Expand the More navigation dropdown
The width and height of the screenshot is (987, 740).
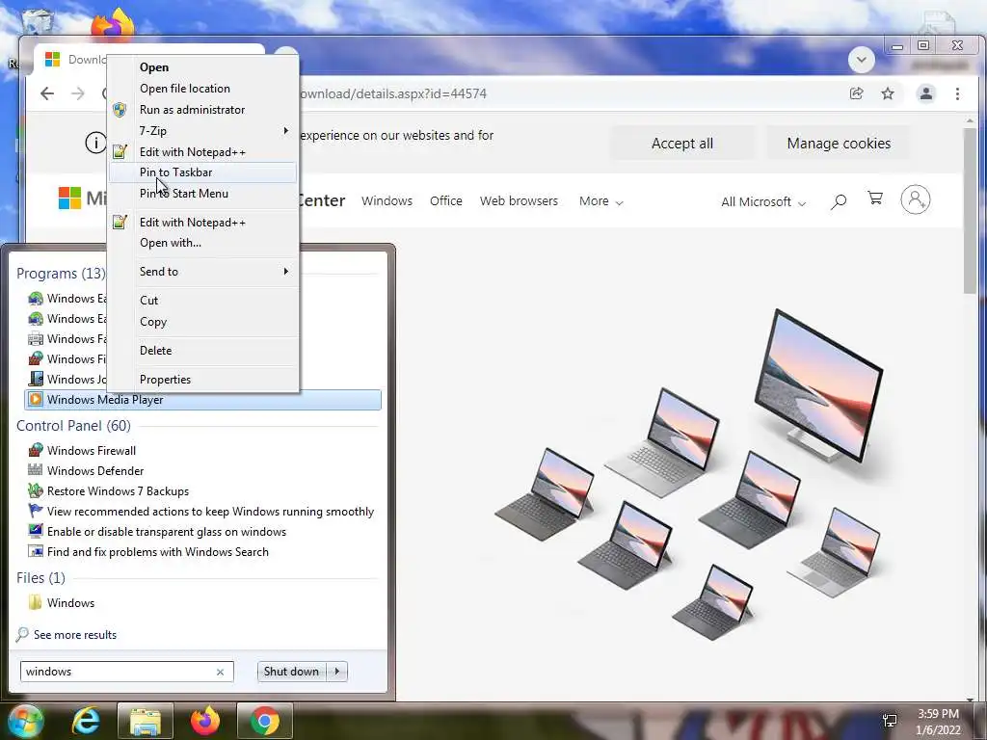coord(601,201)
